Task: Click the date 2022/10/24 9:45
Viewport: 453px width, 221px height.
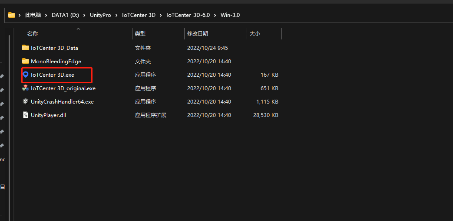Action: [208, 48]
